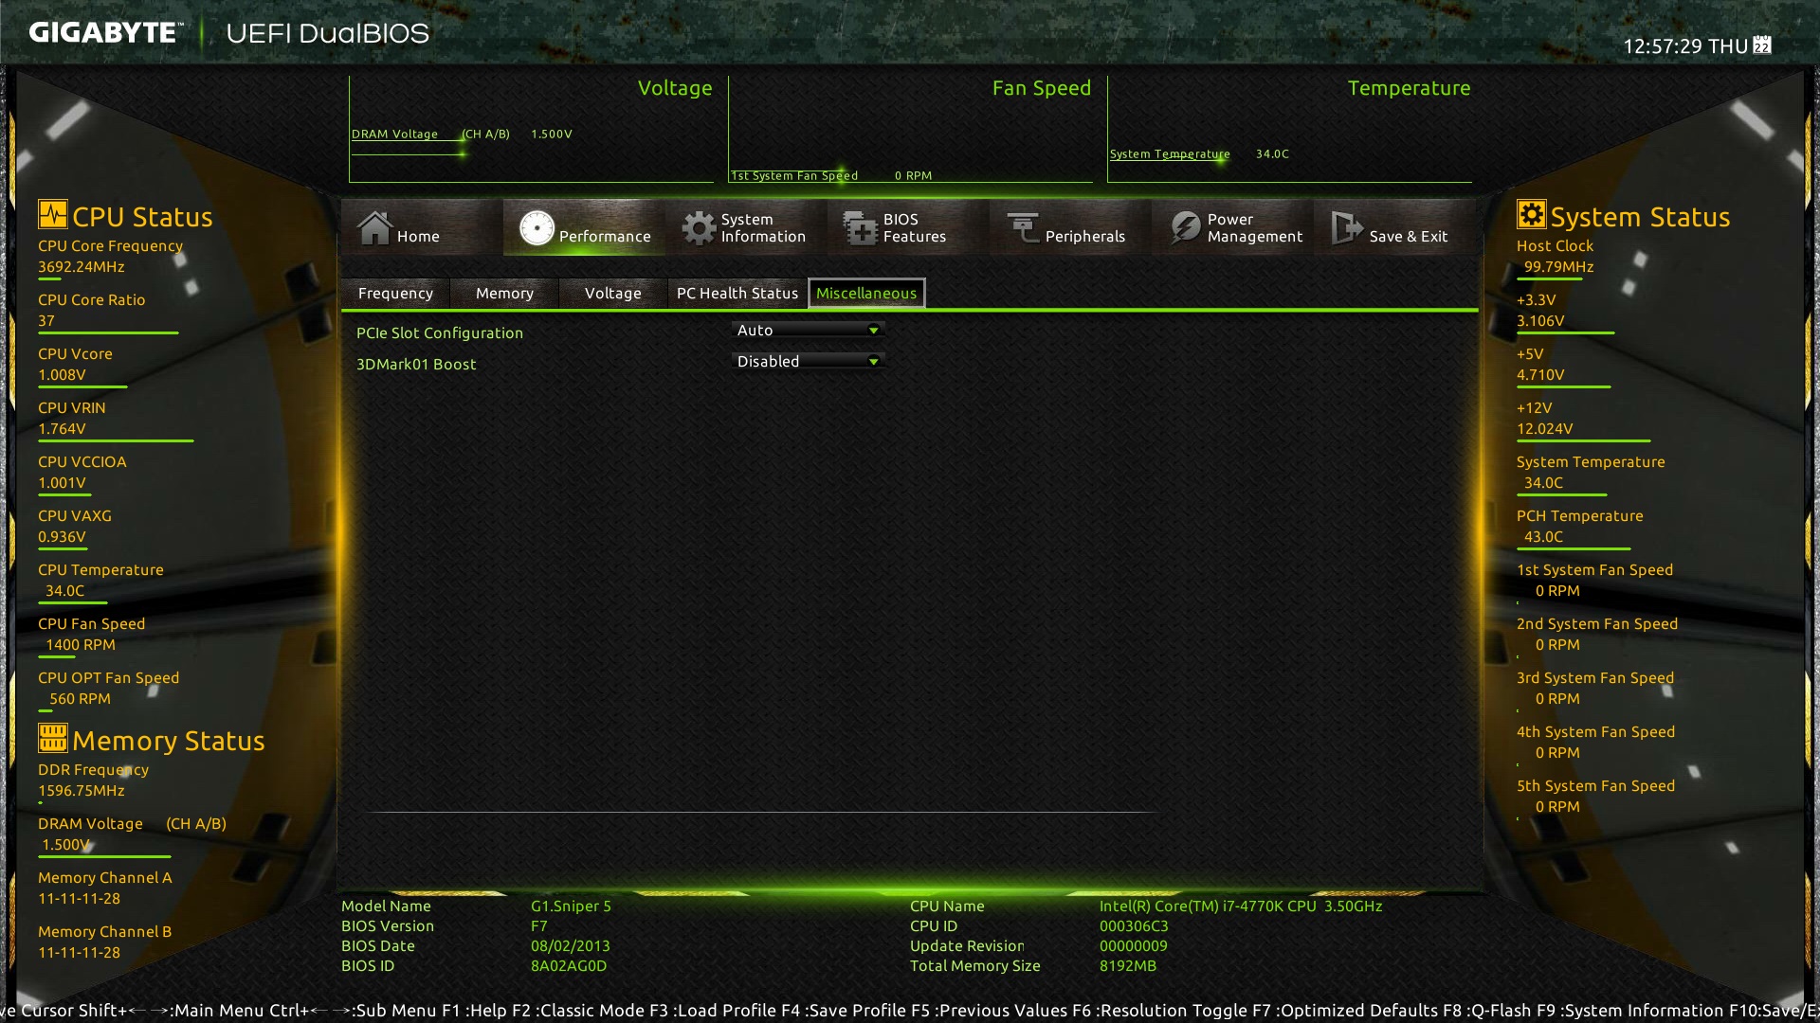
Task: Expand the PCIe Slot Configuration Auto dropdown
Action: tap(809, 331)
